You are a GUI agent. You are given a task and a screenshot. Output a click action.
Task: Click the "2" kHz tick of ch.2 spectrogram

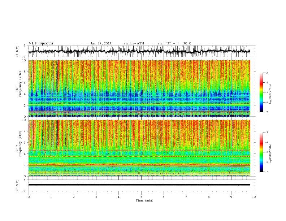tap(26, 165)
